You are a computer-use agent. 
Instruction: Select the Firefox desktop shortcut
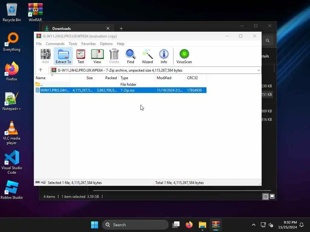click(x=12, y=71)
